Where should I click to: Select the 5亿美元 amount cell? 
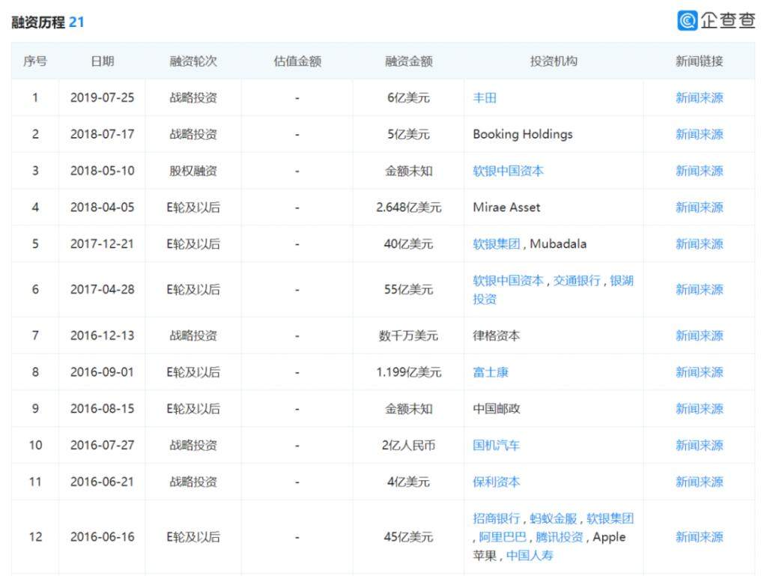(x=409, y=135)
